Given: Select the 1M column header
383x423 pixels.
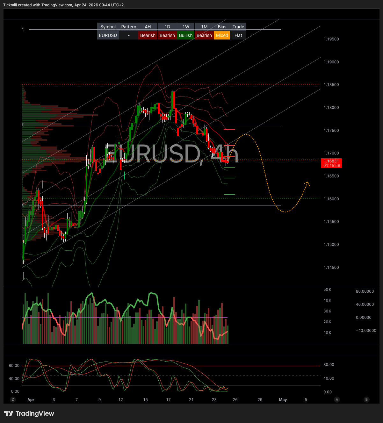Looking at the screenshot, I should coord(204,27).
